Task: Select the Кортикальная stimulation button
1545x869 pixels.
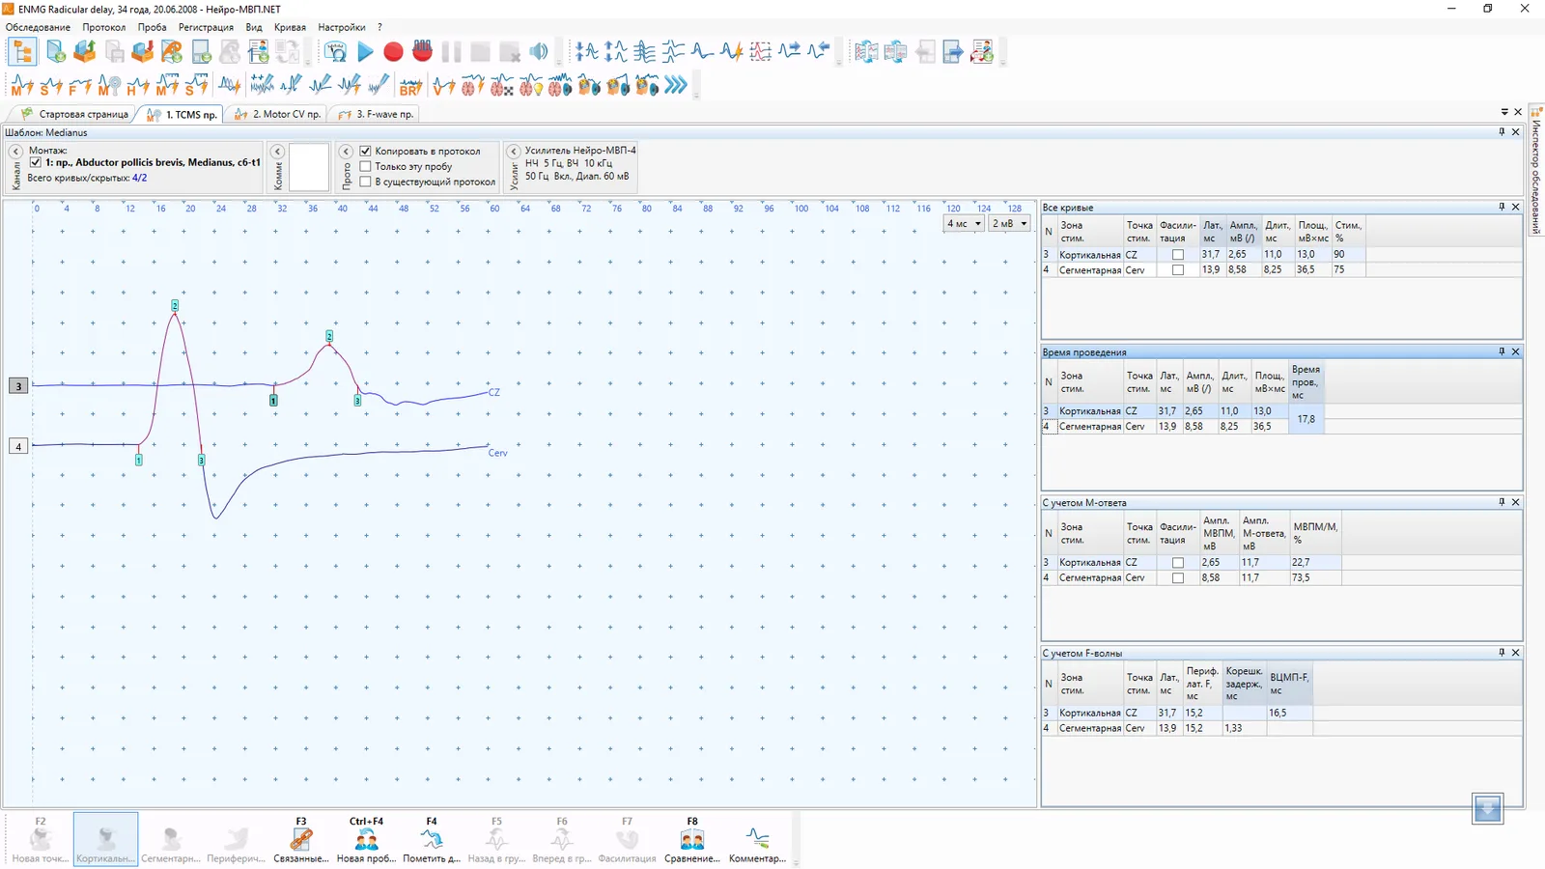Action: point(105,840)
